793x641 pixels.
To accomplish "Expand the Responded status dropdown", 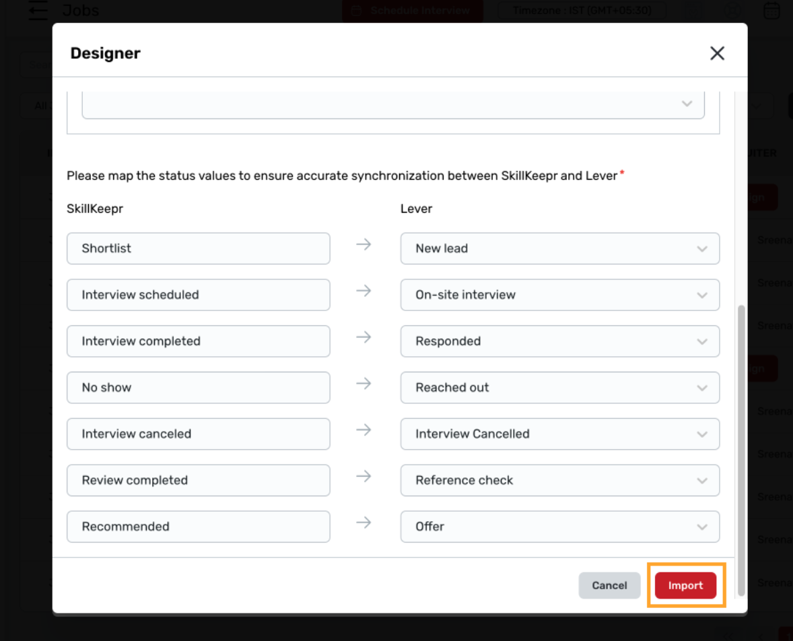I will tap(559, 341).
